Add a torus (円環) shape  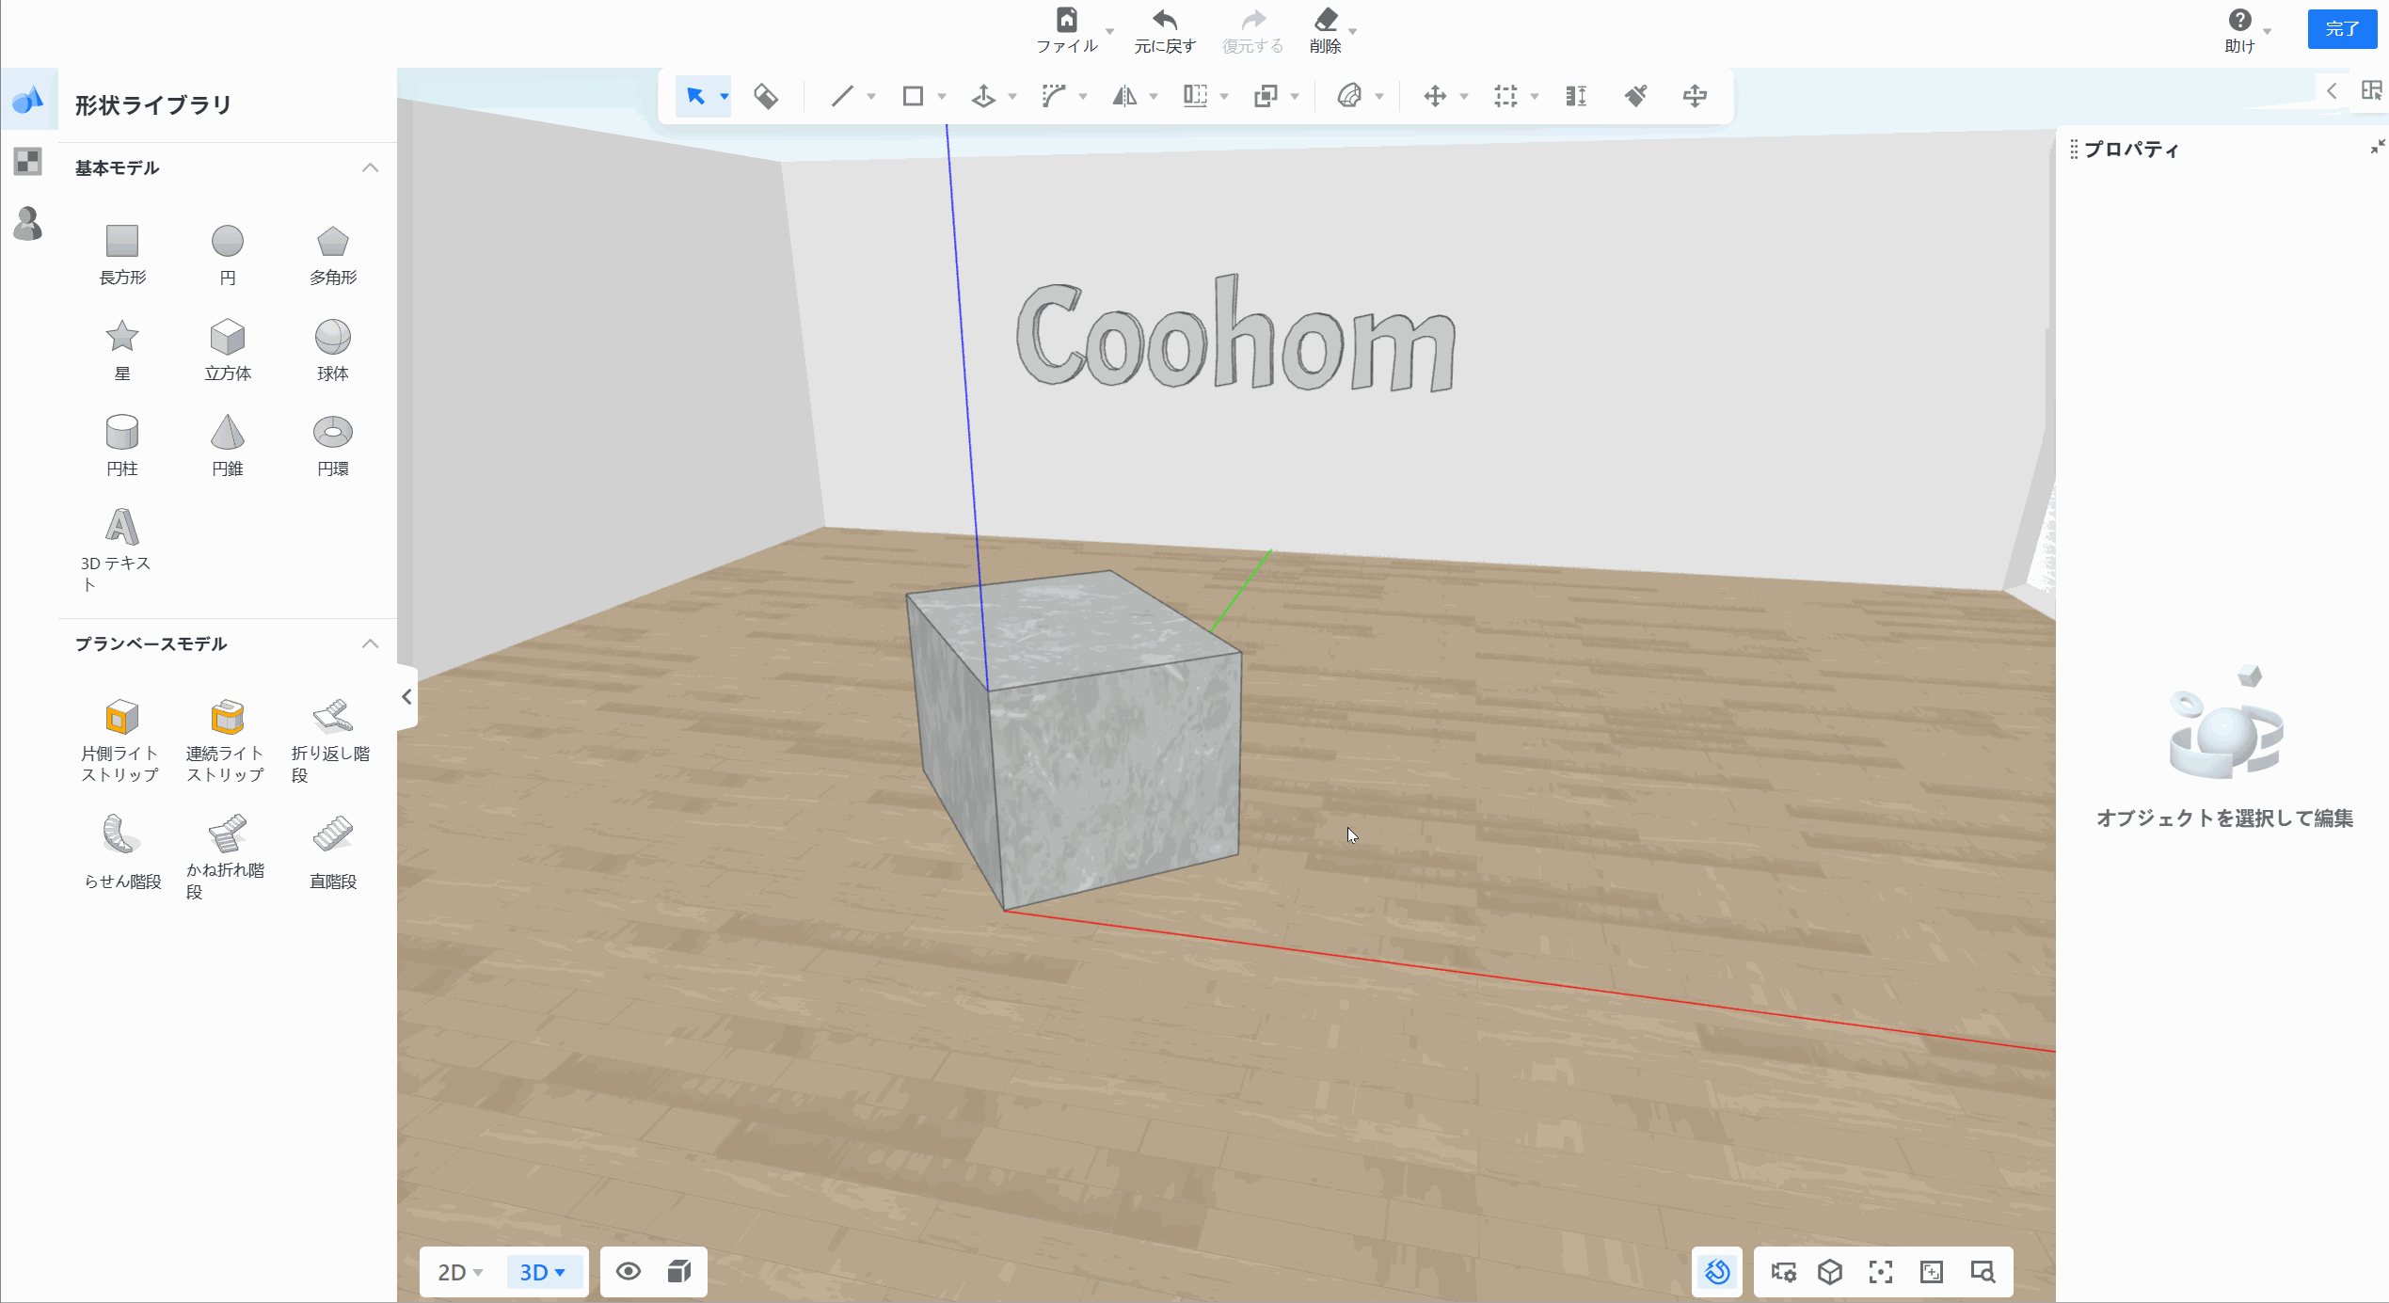(333, 445)
